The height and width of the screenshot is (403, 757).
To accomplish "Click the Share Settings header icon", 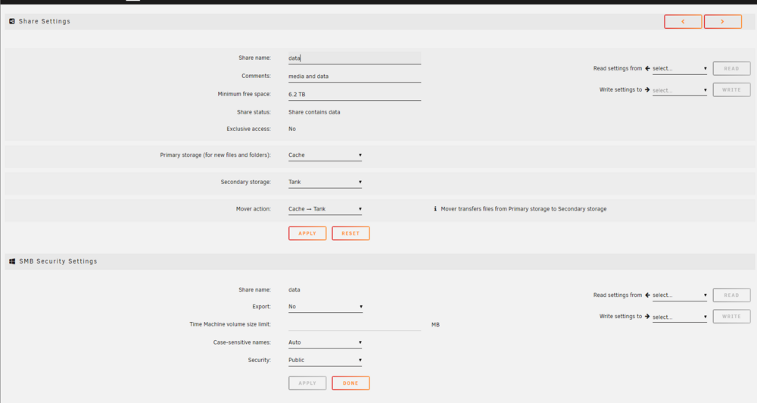I will click(12, 21).
